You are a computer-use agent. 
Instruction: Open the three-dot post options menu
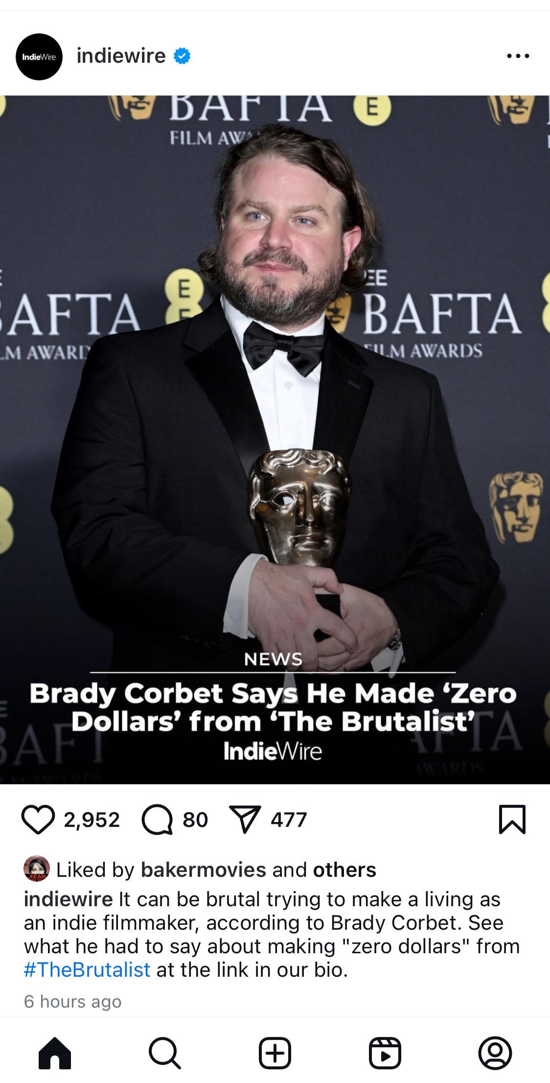(x=518, y=56)
